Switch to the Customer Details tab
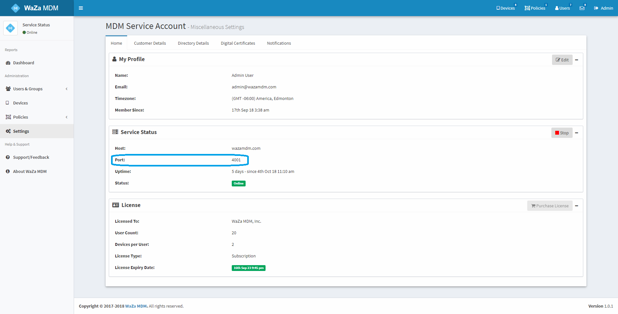This screenshot has width=618, height=314. tap(150, 43)
